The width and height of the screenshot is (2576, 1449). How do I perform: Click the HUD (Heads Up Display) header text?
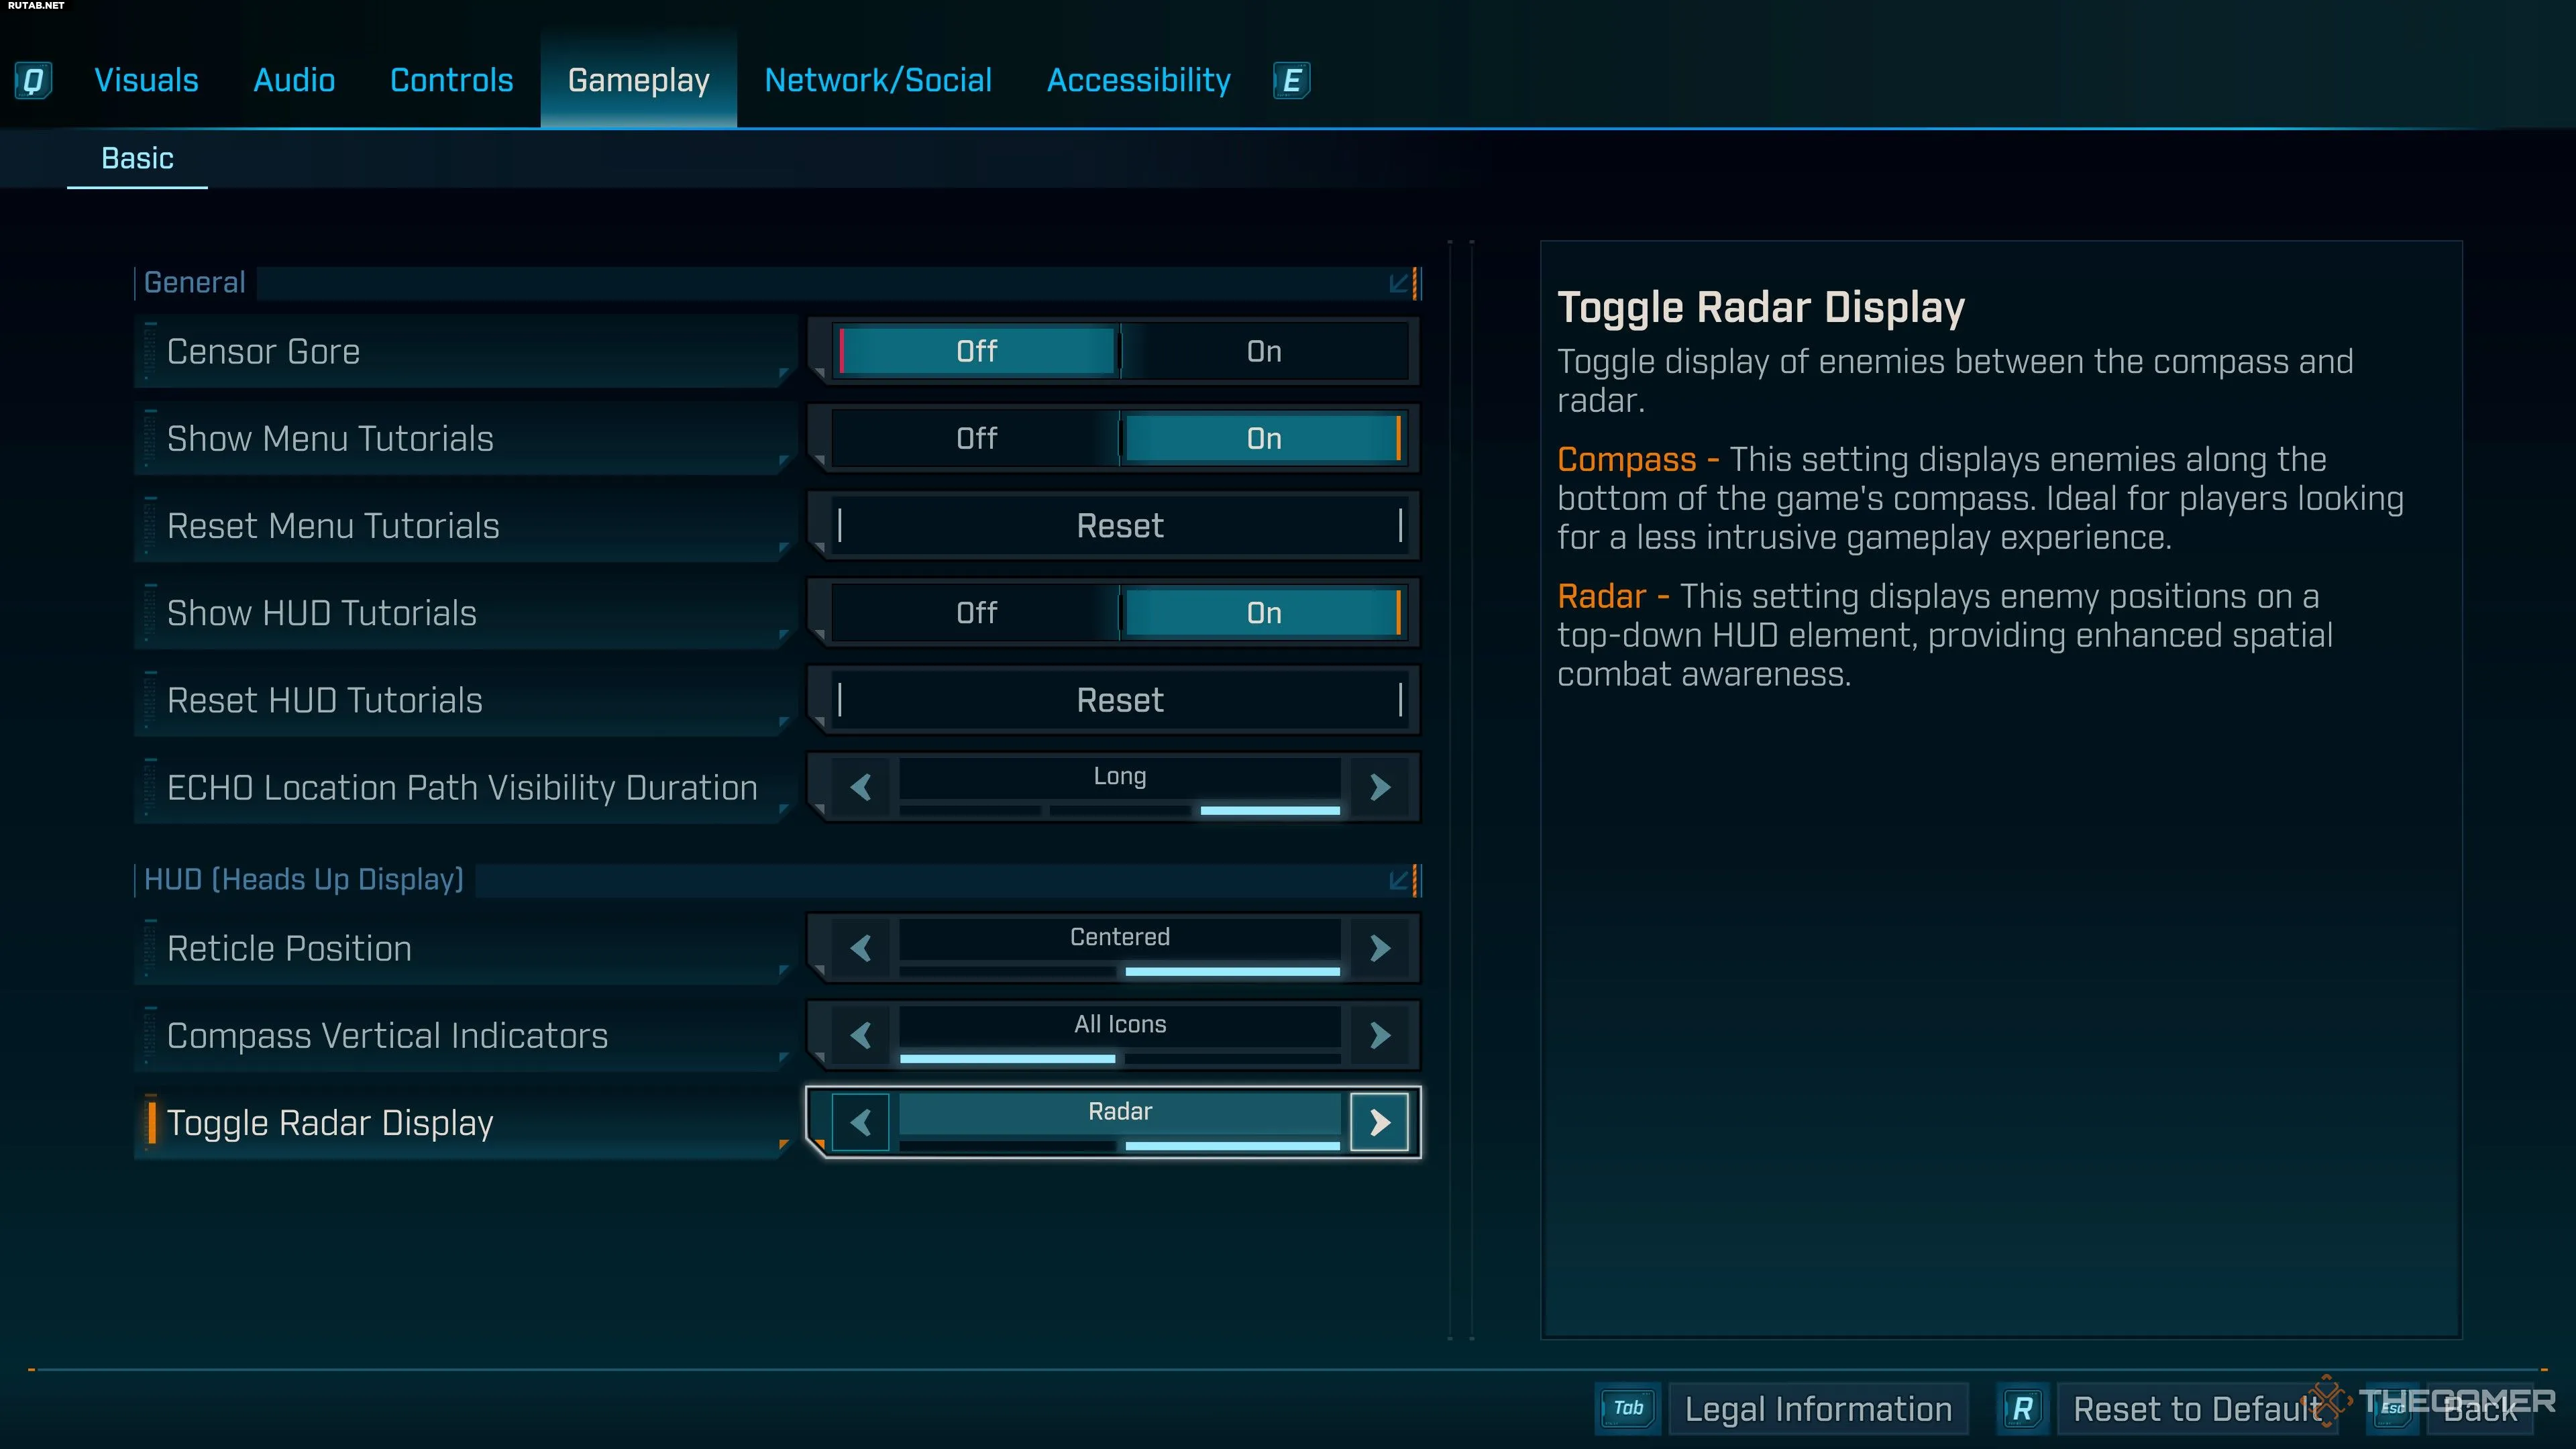[x=303, y=880]
